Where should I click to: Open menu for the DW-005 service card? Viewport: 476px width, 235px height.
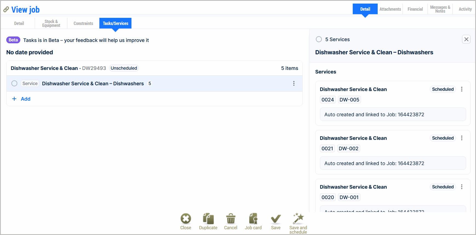point(462,89)
